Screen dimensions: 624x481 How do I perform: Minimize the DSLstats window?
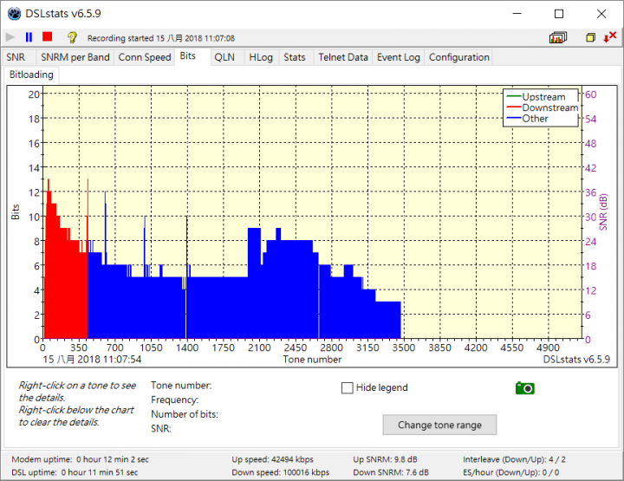[517, 14]
